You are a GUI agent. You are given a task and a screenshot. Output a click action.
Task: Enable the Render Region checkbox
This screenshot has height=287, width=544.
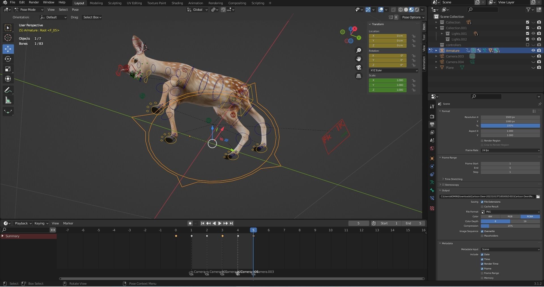482,141
